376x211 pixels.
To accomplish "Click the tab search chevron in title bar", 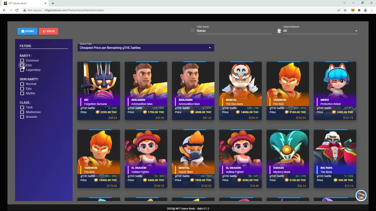I will 344,3.
